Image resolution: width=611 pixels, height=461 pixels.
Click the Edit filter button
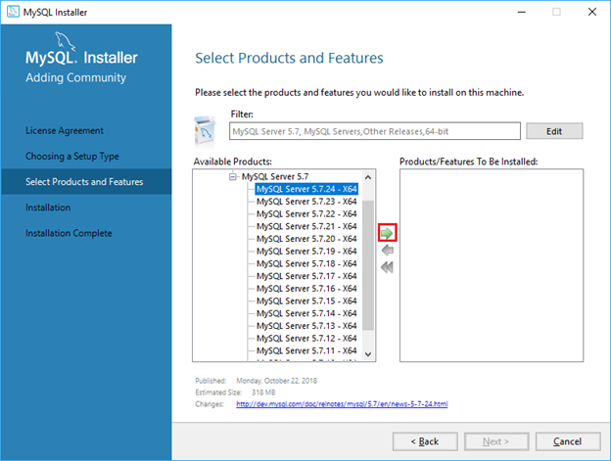pyautogui.click(x=554, y=131)
